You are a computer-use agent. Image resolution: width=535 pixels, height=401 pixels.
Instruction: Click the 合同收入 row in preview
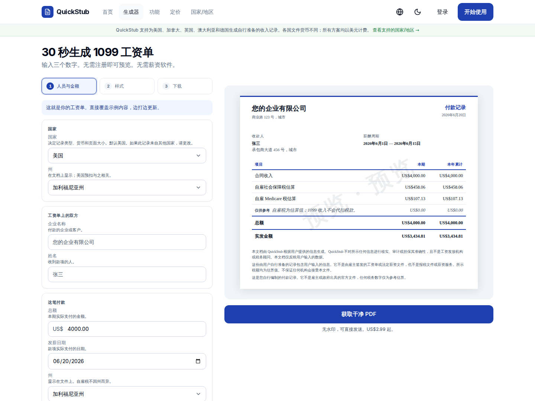pyautogui.click(x=359, y=176)
